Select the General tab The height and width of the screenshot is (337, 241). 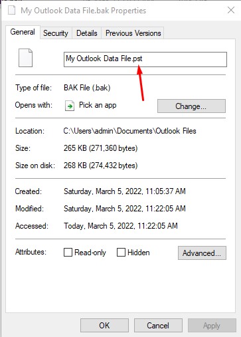[23, 32]
